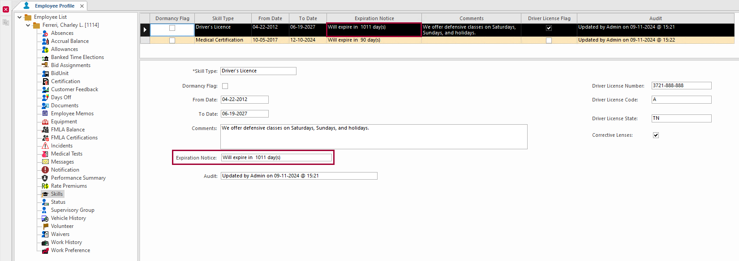Click the sidebar panel icon below red X
739x261 pixels.
click(x=6, y=22)
